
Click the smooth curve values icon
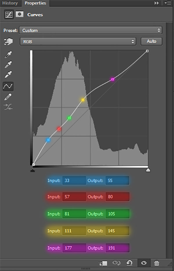coord(8,107)
